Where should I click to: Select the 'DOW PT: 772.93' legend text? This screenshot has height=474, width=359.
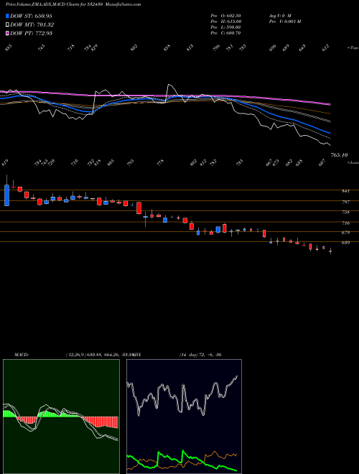32,33
